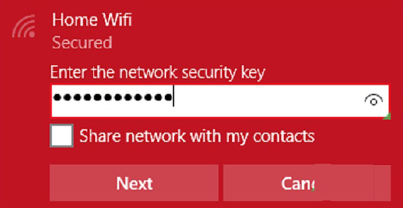This screenshot has width=403, height=208.
Task: Enable sharing this network with contacts
Action: 61,136
